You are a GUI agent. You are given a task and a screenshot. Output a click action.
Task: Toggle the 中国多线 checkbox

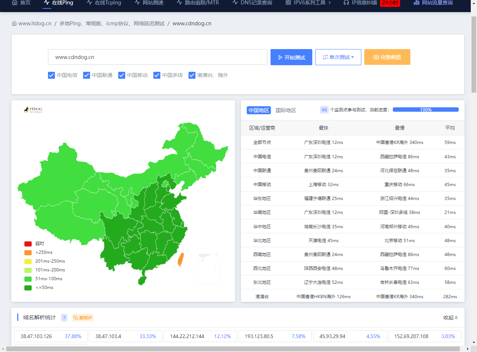pos(157,75)
